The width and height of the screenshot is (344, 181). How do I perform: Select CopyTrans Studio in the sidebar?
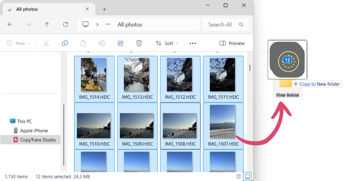point(30,140)
